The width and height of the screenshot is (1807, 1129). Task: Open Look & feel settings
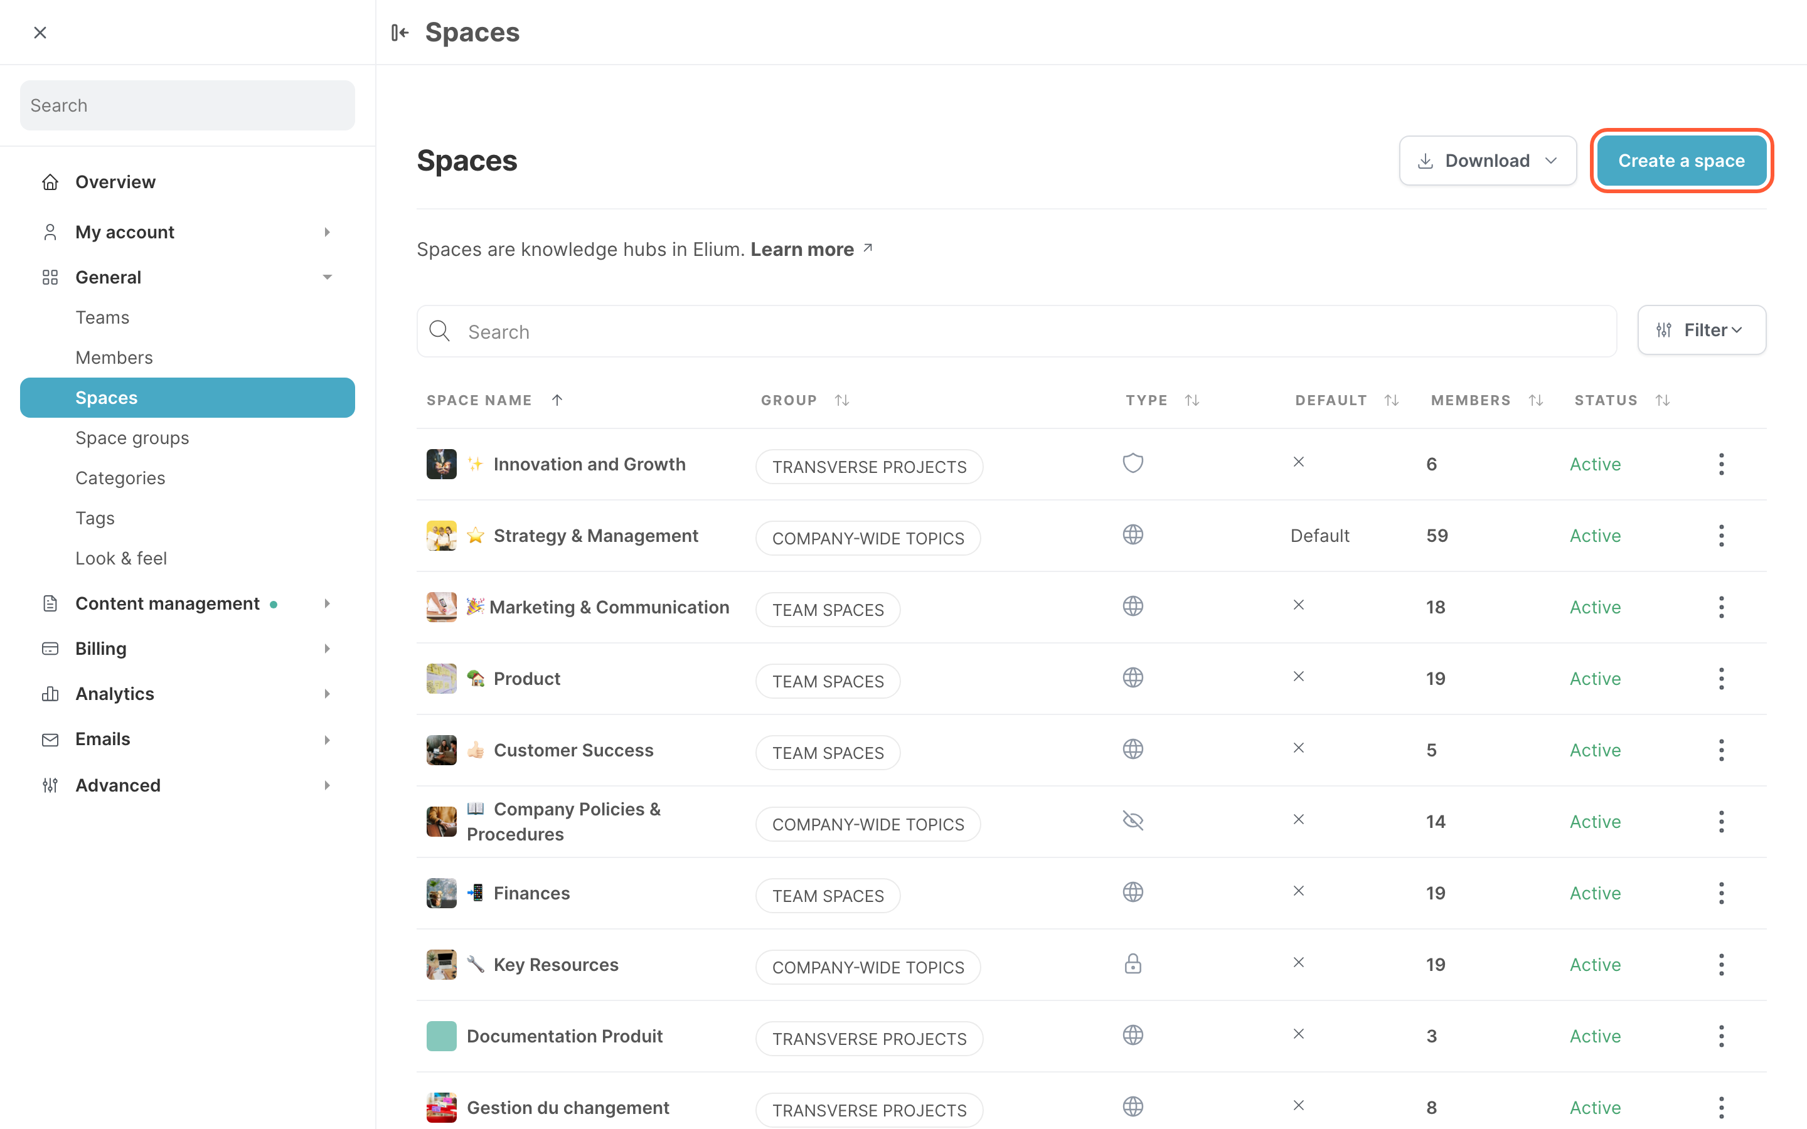click(121, 558)
